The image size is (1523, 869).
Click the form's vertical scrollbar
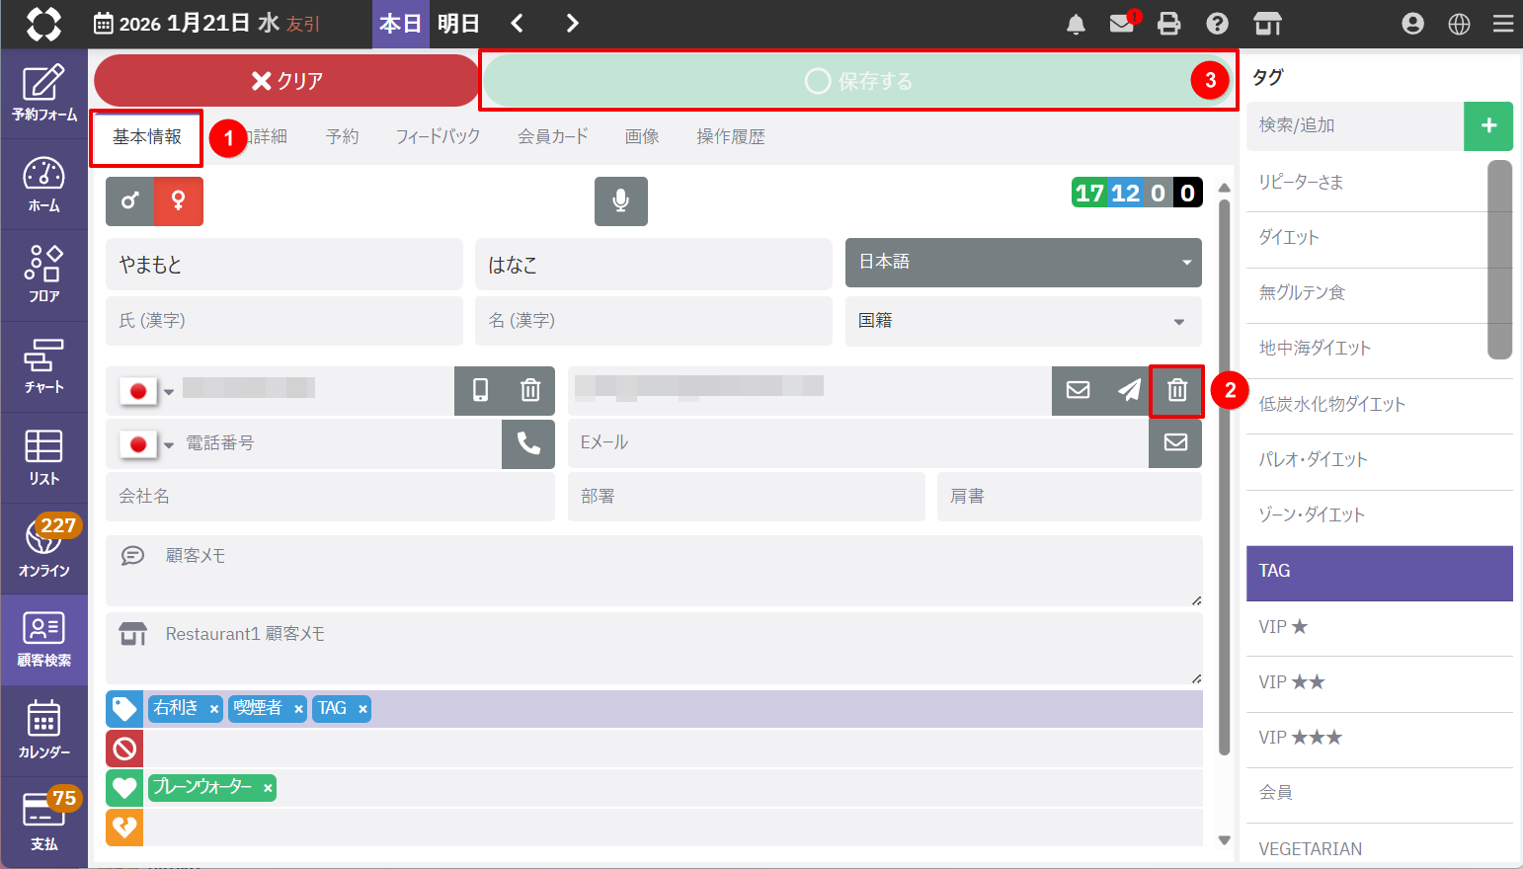(1225, 477)
